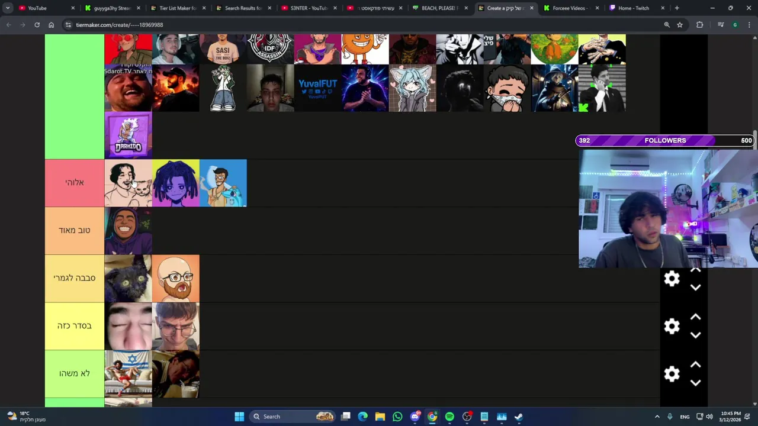View site information icon in address bar
The width and height of the screenshot is (758, 426).
coord(68,25)
